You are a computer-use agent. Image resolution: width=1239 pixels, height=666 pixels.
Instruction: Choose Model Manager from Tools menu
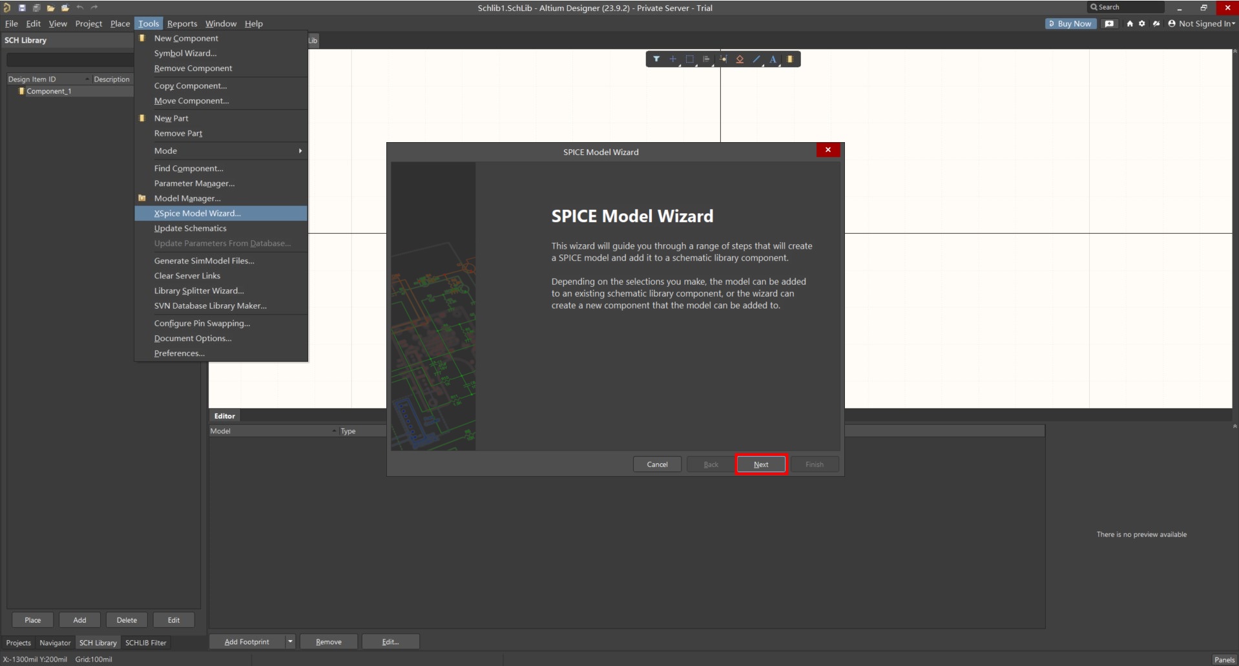[x=187, y=198]
